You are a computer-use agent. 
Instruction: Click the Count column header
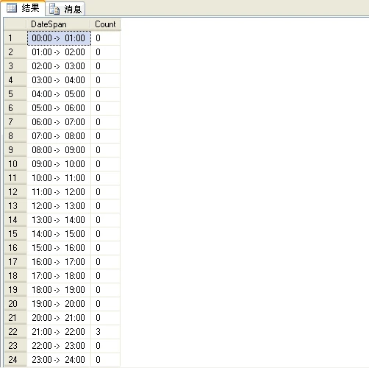(105, 24)
